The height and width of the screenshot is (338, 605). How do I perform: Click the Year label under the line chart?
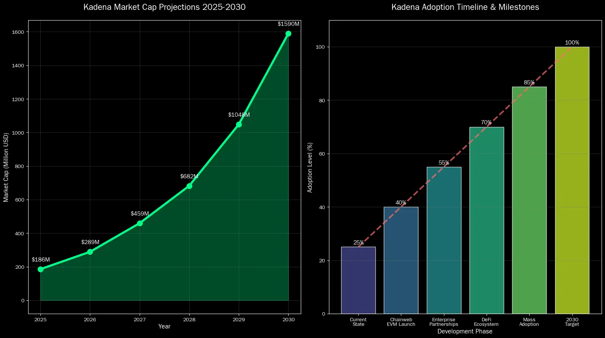coord(164,326)
